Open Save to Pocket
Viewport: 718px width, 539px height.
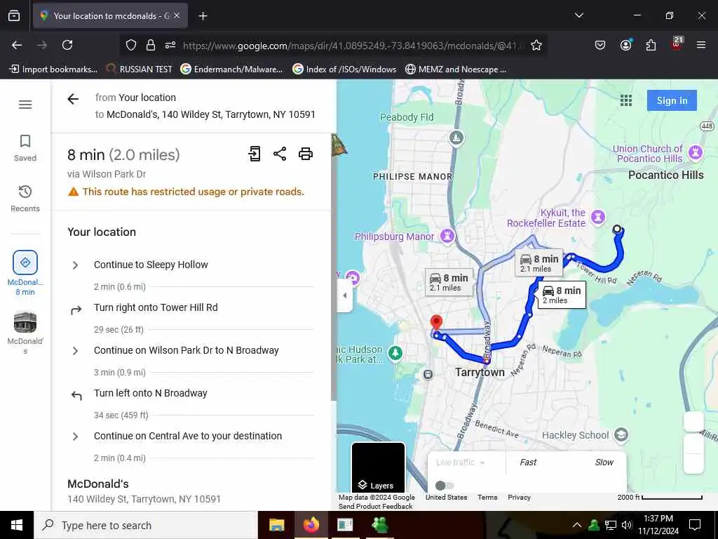(x=600, y=45)
